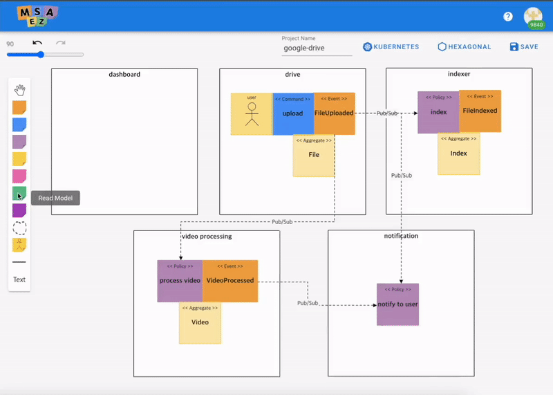This screenshot has width=553, height=395.
Task: Click the KUBERNETES button
Action: click(x=391, y=47)
